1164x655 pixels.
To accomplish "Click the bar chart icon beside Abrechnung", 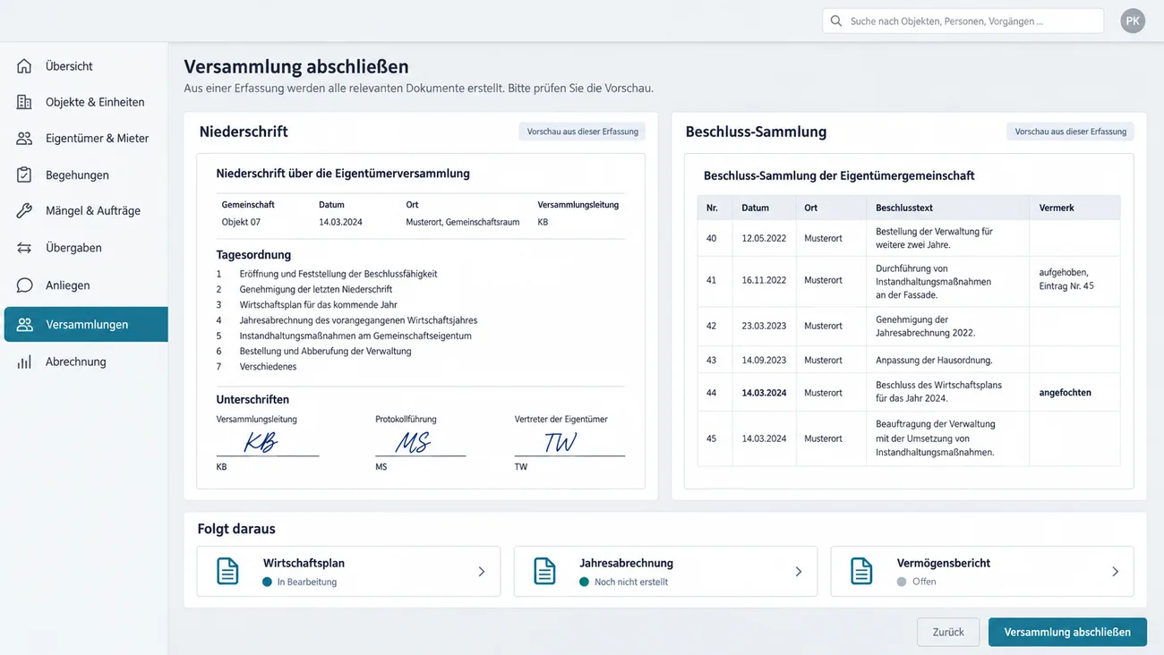I will pos(24,362).
